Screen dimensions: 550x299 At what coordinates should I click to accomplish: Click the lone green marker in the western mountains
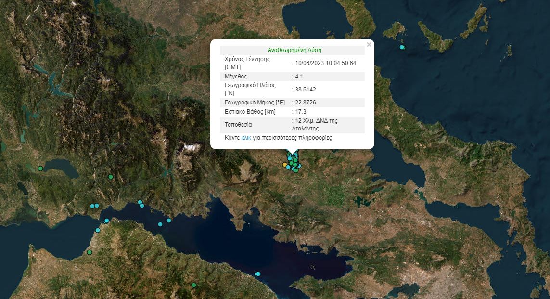pos(110,177)
